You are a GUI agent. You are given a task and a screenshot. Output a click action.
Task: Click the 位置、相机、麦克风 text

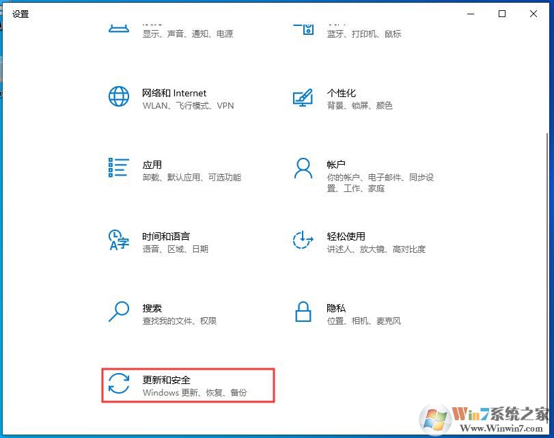[x=365, y=320]
